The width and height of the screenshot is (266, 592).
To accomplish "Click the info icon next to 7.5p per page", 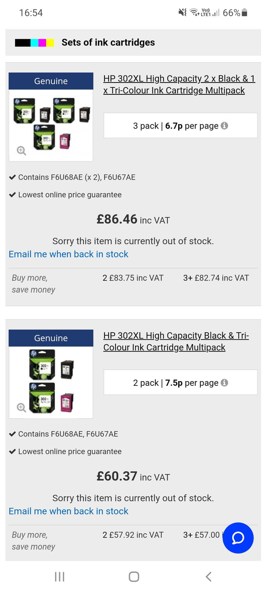I will click(224, 383).
